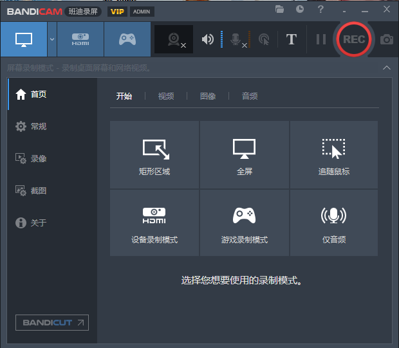Choose 设备录制模式 device recording tile
The image size is (399, 348).
[154, 223]
